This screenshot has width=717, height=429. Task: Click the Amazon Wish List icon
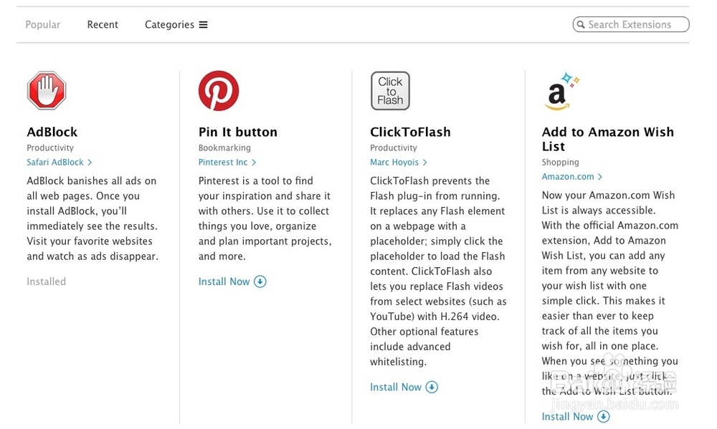pyautogui.click(x=561, y=91)
